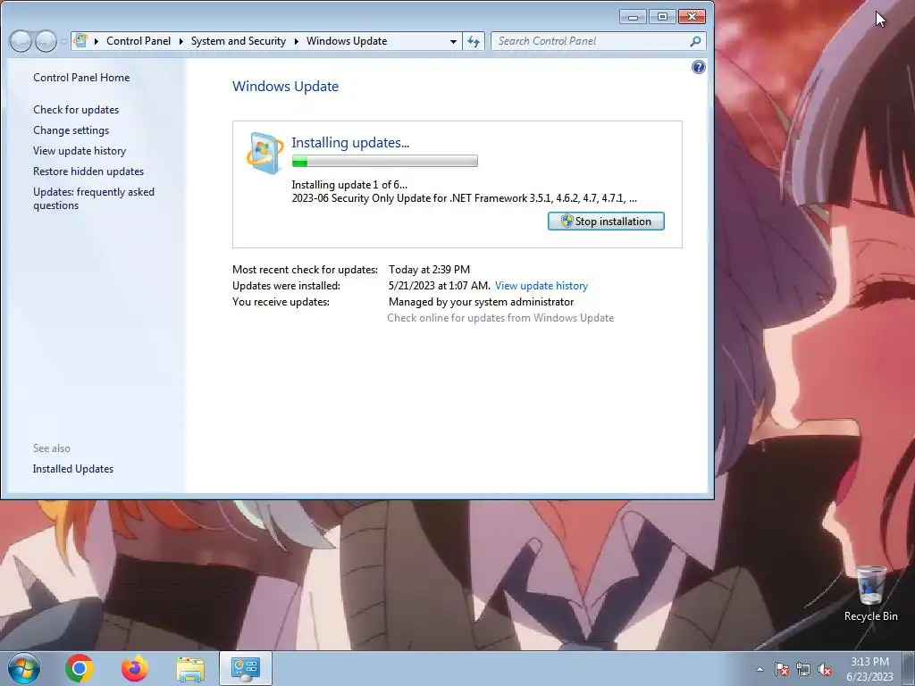
Task: Minimize the Windows Update window
Action: [633, 16]
